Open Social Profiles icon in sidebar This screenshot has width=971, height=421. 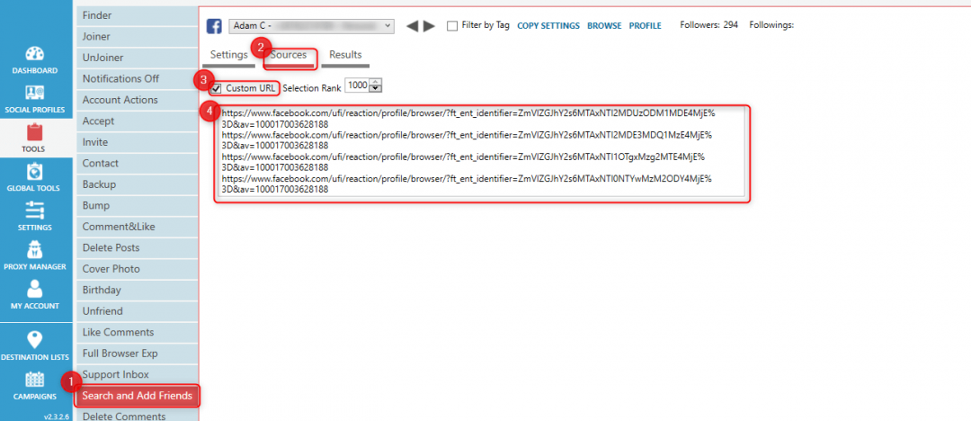tap(35, 94)
